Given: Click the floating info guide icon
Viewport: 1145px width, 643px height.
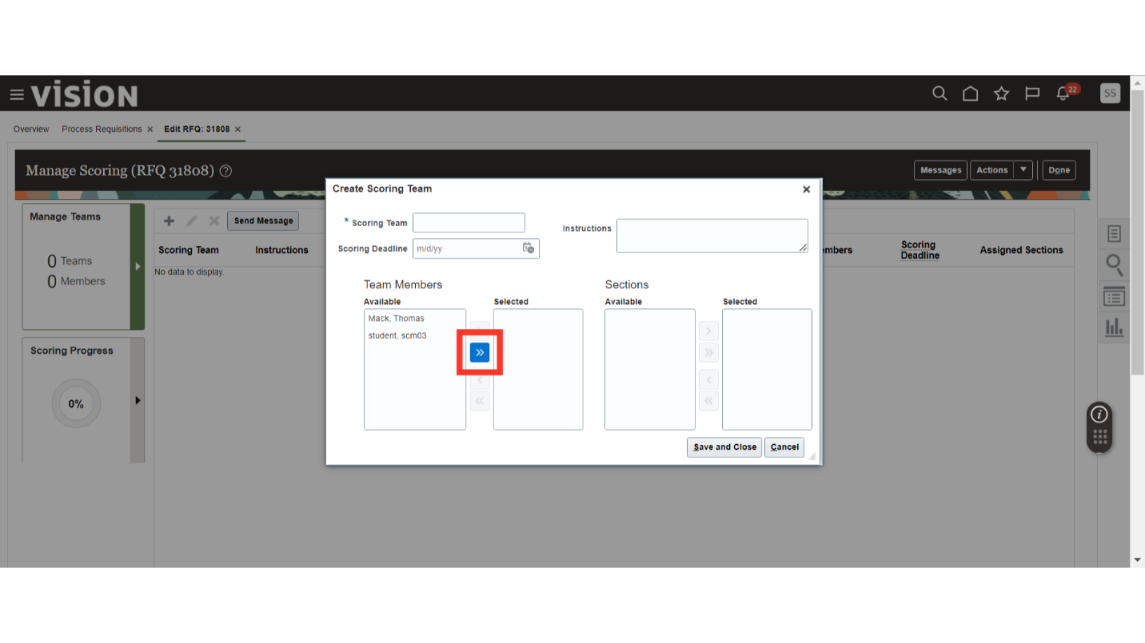Looking at the screenshot, I should tap(1099, 415).
